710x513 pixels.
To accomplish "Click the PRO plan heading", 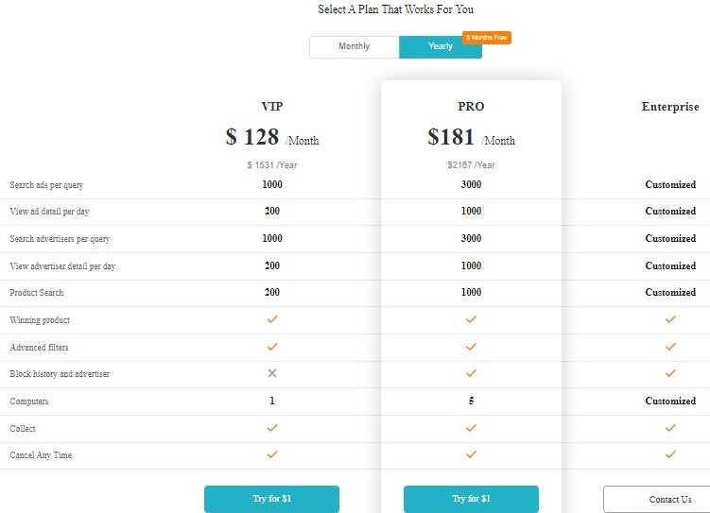I will tap(471, 107).
